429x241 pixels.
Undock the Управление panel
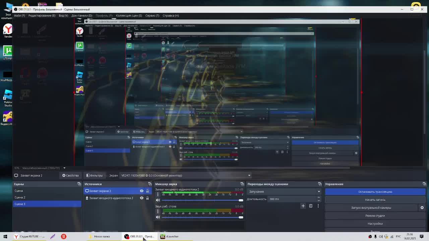click(x=424, y=184)
